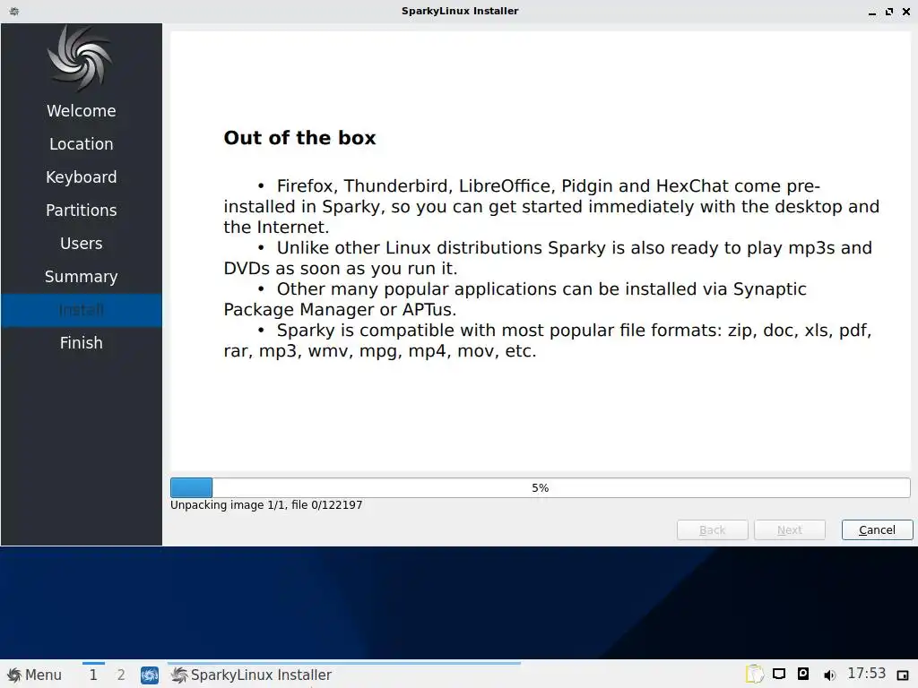The width and height of the screenshot is (918, 688).
Task: Click the Sparky swirl logo in sidebar
Action: tap(81, 58)
